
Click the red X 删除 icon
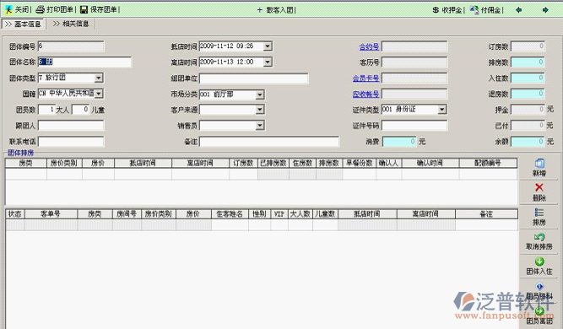[x=539, y=187]
